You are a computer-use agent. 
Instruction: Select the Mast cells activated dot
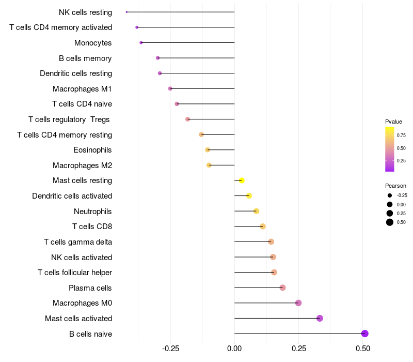click(x=320, y=318)
